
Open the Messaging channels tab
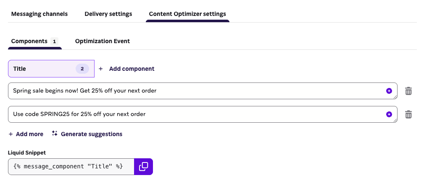(40, 14)
